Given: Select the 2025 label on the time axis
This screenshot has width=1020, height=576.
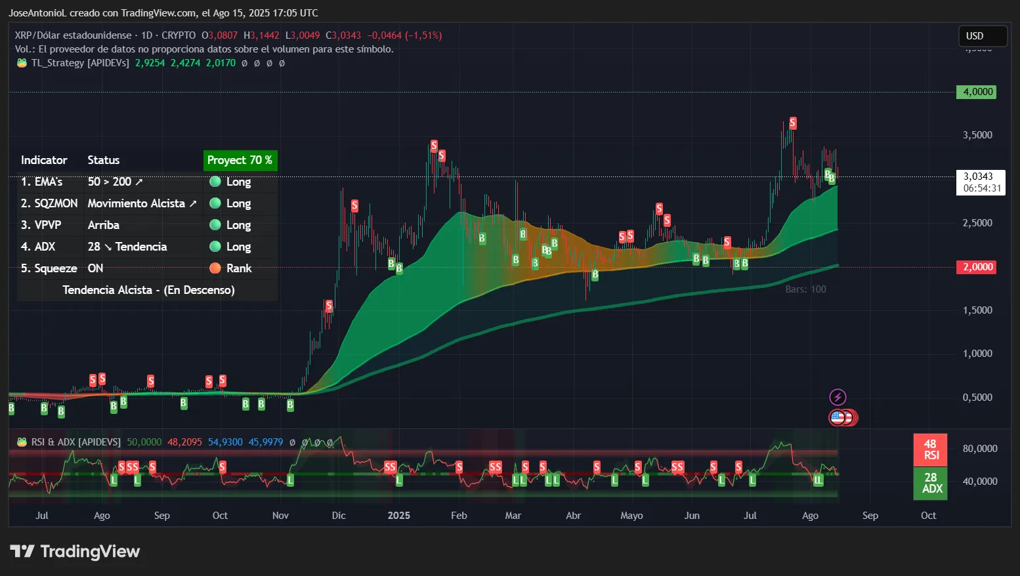Looking at the screenshot, I should point(398,516).
